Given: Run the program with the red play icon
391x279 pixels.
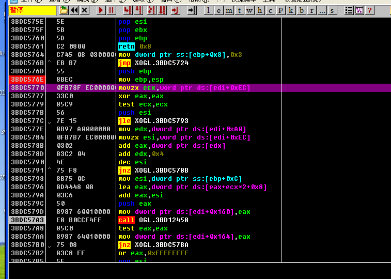Looking at the screenshot, I should pos(101,10).
